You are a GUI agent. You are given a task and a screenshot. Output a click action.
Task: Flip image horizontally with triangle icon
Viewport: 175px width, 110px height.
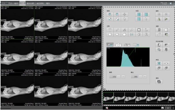[x=159, y=19]
